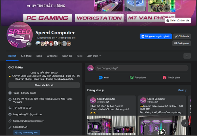Click the Thước phim reels icon
Image resolution: width=197 pixels, height=136 pixels.
(x=164, y=77)
